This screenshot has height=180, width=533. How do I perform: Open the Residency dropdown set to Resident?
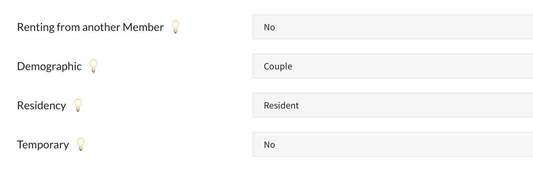point(392,105)
